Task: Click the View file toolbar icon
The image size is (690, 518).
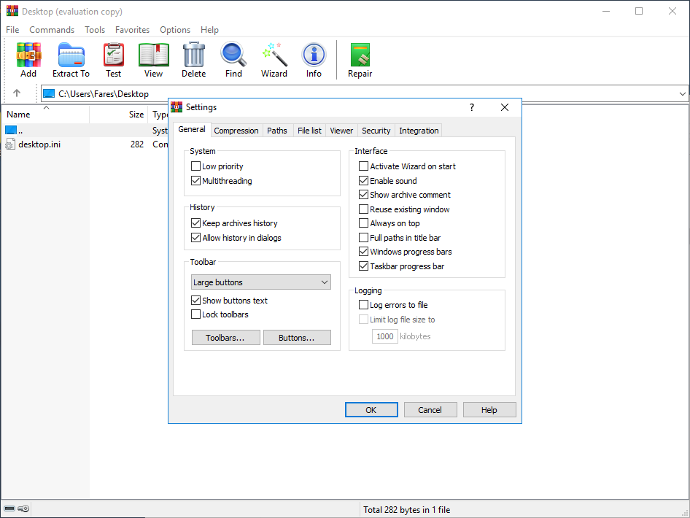Action: [154, 55]
